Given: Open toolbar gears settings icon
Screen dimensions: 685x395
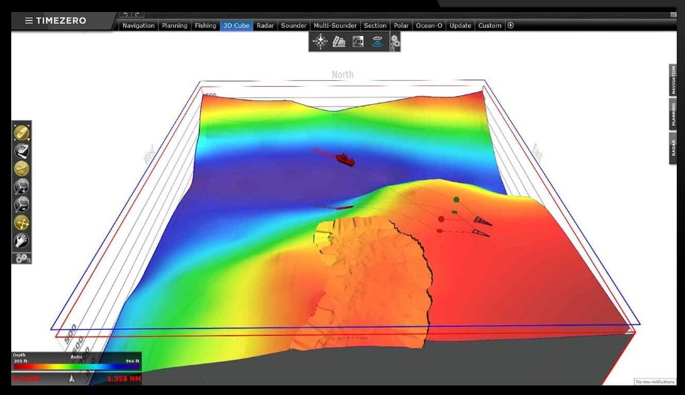Looking at the screenshot, I should tap(22, 258).
